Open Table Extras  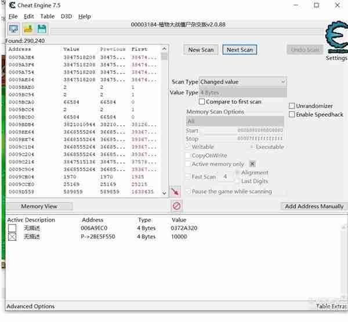pyautogui.click(x=331, y=306)
